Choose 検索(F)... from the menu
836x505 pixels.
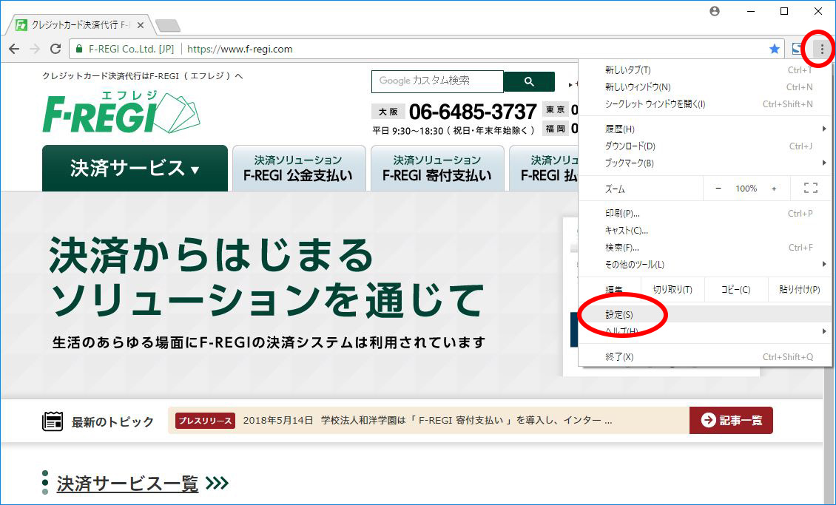point(705,248)
